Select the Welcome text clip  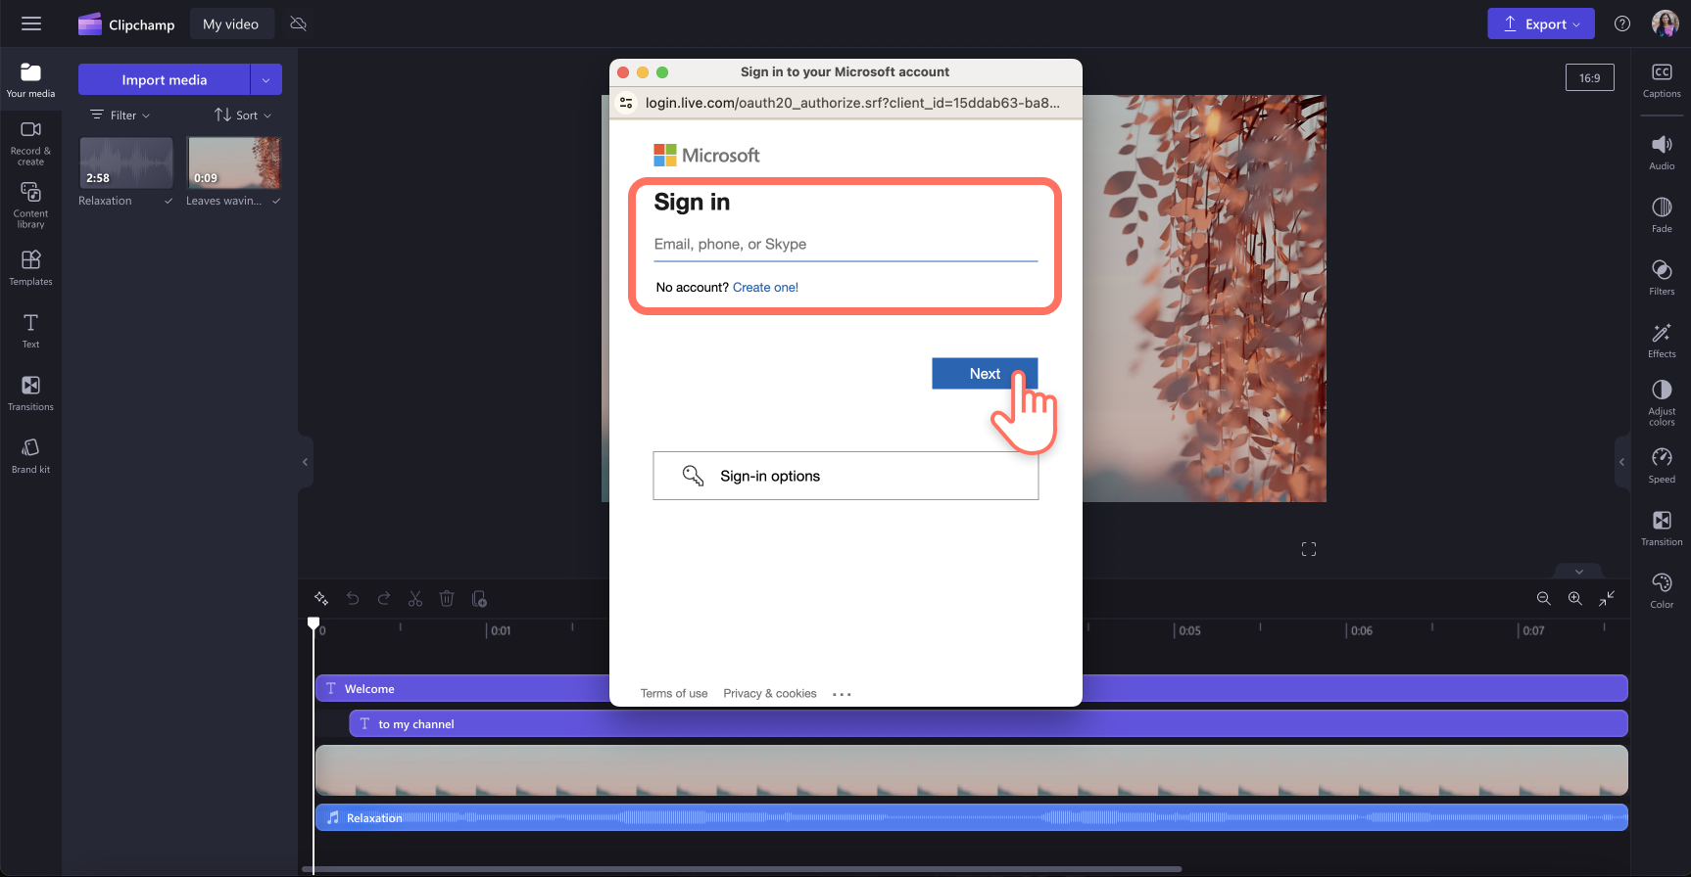(x=971, y=688)
